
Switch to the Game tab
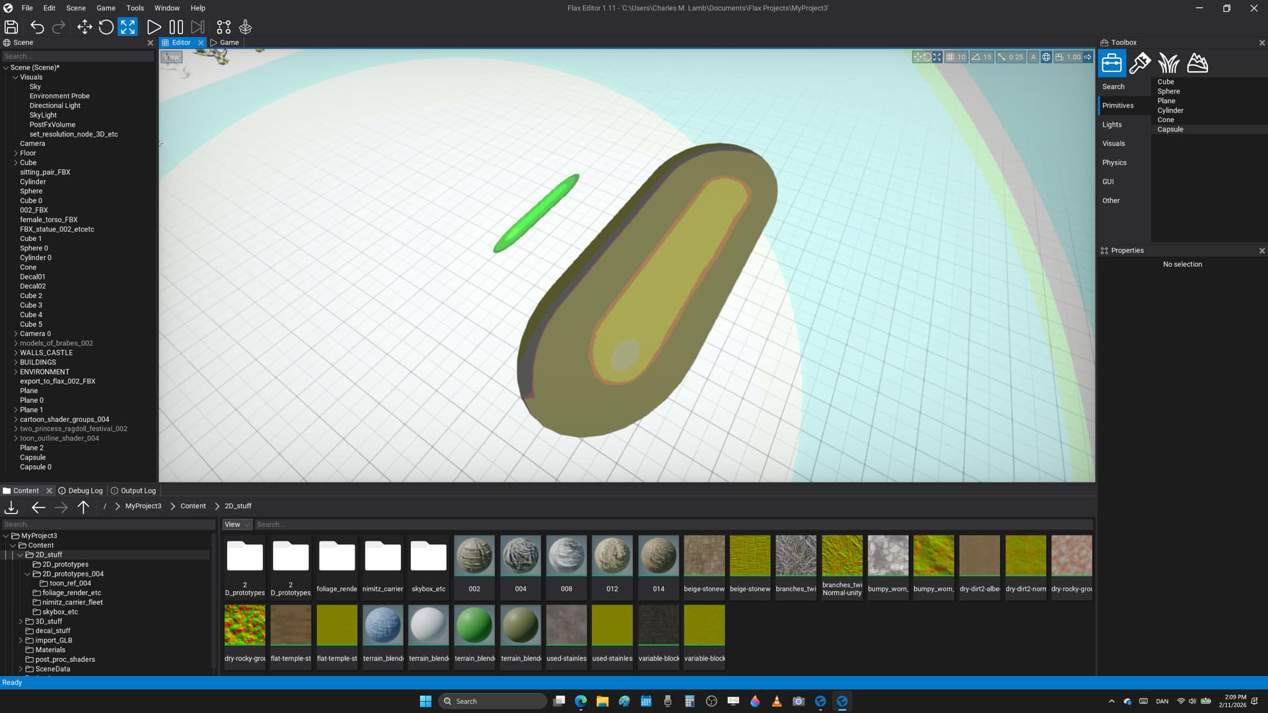coord(225,42)
